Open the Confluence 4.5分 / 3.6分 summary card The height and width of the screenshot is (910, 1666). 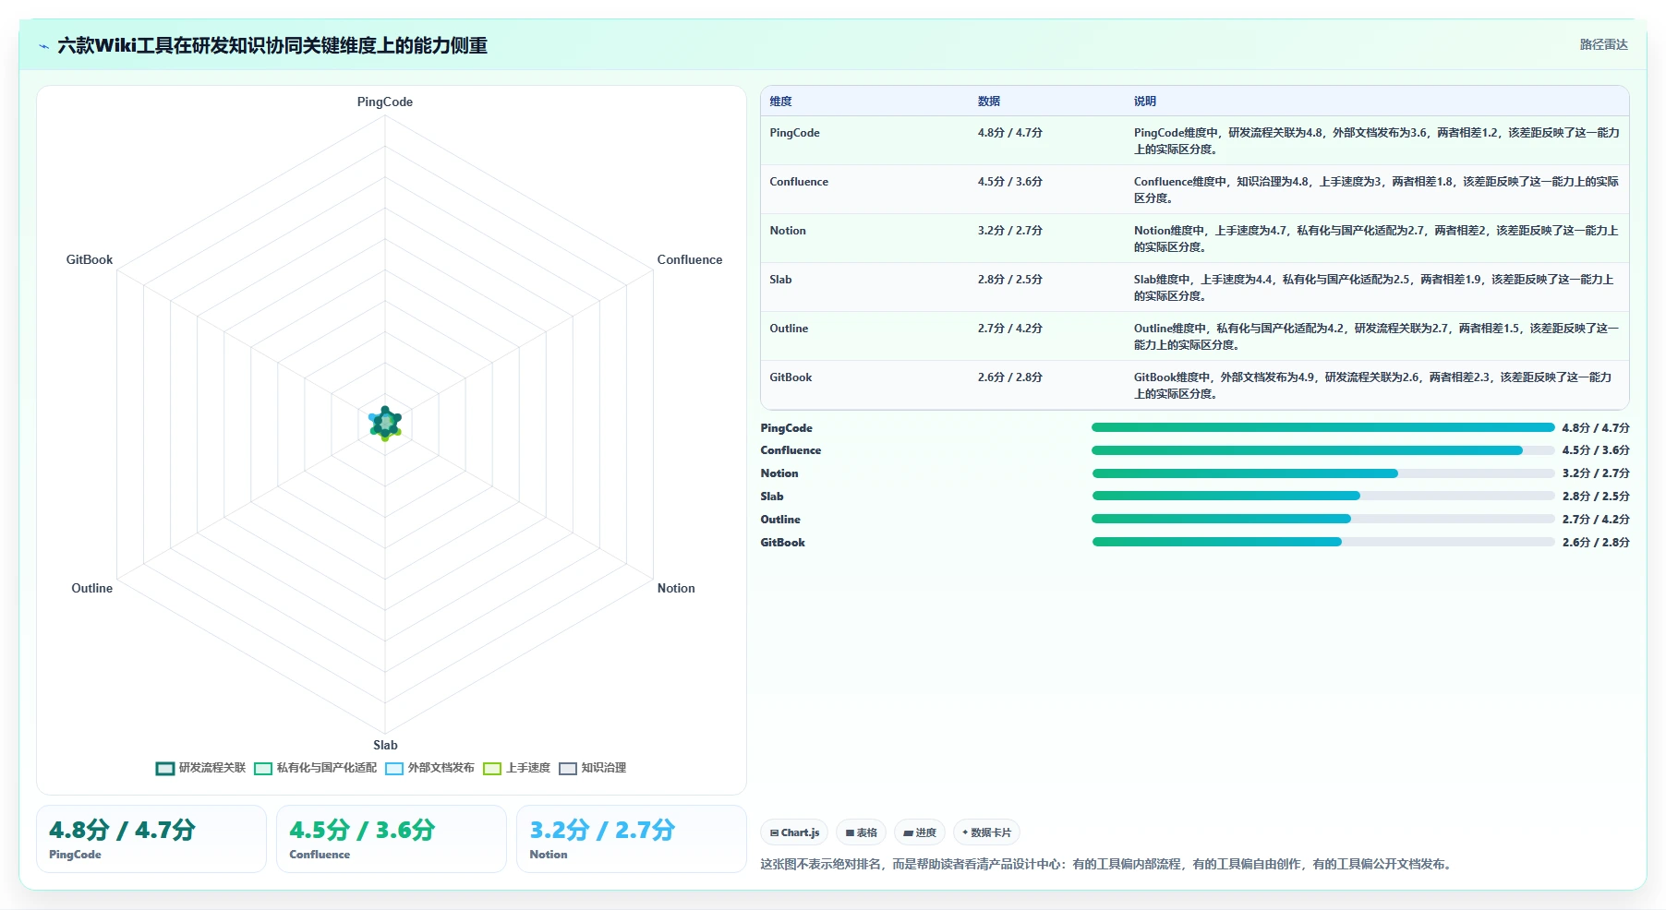(x=392, y=839)
